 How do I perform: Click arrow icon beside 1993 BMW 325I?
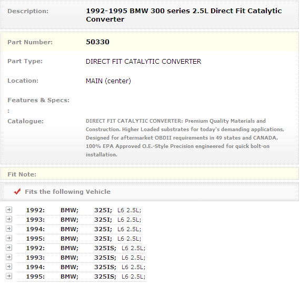9,219
